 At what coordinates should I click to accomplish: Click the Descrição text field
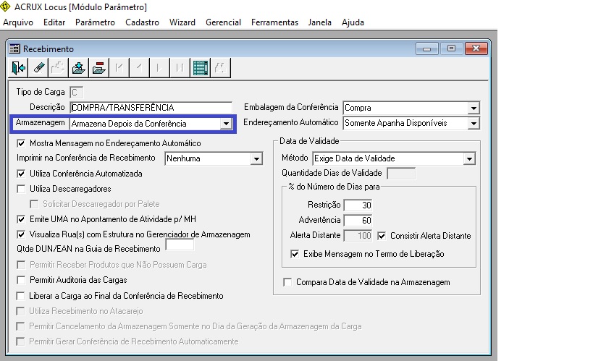pos(151,108)
